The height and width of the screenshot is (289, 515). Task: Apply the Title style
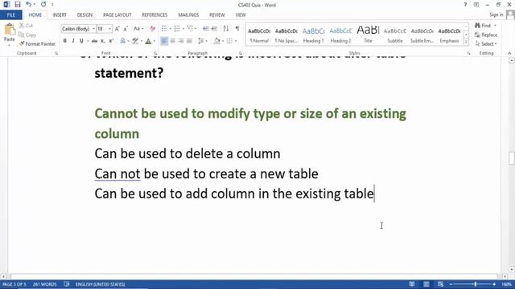368,35
